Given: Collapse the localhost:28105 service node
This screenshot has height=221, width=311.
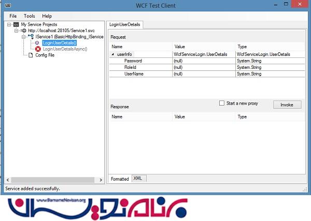Looking at the screenshot, I should pyautogui.click(x=17, y=31).
